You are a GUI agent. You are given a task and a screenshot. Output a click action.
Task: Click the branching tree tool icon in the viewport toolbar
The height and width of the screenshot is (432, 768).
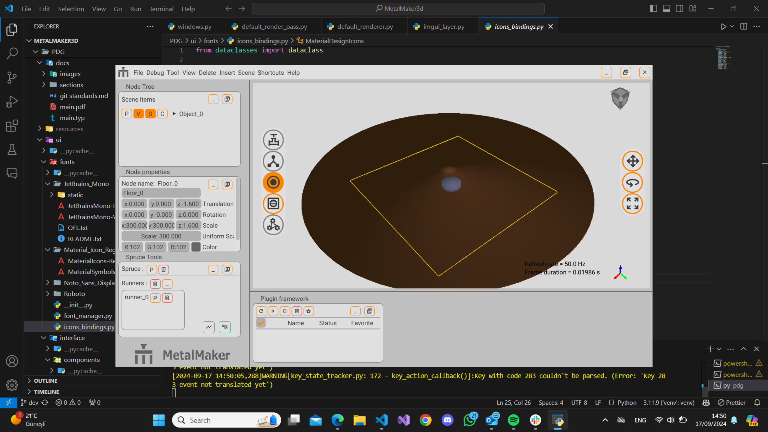point(274,161)
